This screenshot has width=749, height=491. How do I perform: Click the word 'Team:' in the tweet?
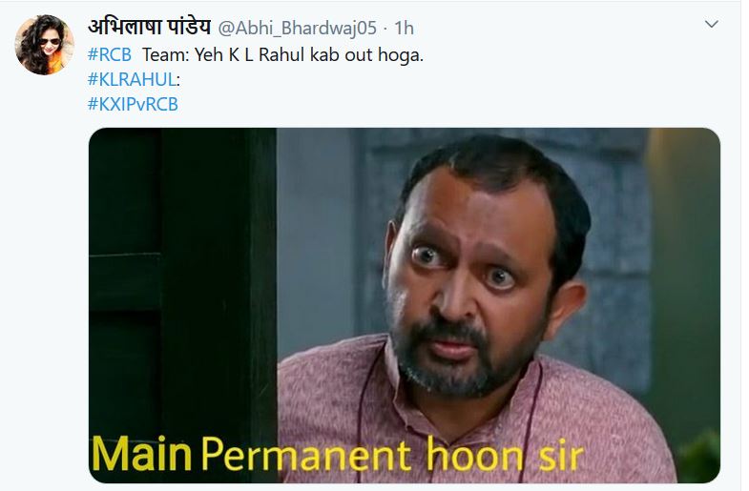(x=165, y=55)
